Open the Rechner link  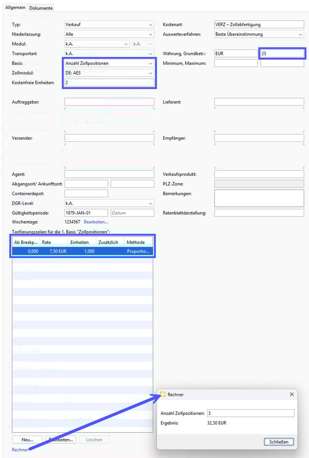(x=20, y=450)
